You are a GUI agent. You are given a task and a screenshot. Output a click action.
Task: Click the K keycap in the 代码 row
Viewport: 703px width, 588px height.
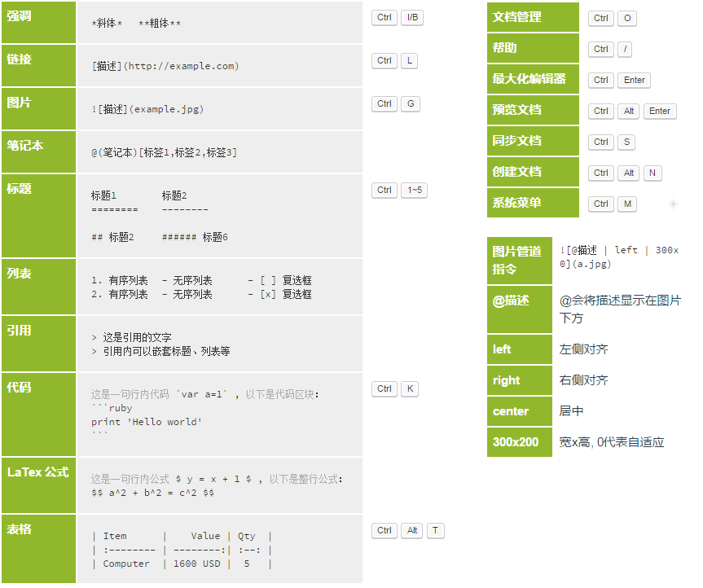pos(409,388)
